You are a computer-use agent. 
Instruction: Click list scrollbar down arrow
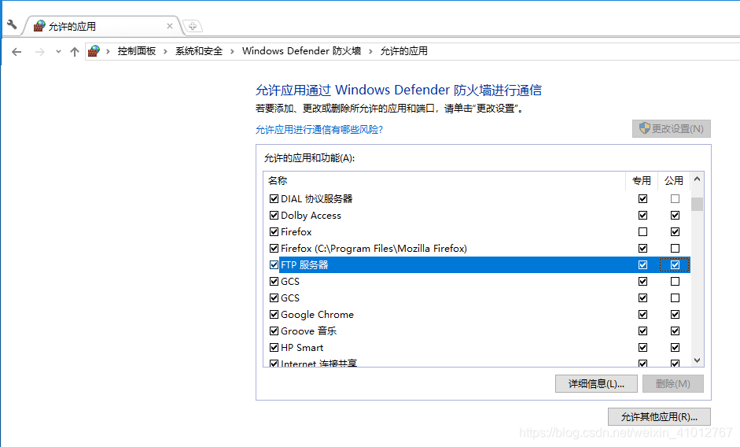697,360
